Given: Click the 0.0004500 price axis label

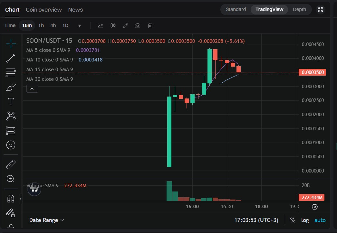Looking at the screenshot, I should (313, 44).
